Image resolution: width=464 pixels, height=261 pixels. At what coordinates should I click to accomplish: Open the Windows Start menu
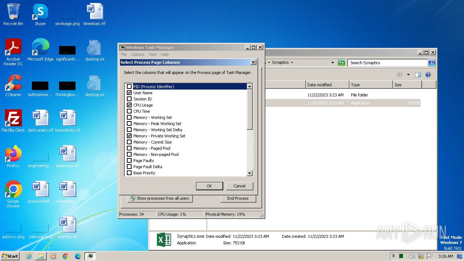point(10,256)
